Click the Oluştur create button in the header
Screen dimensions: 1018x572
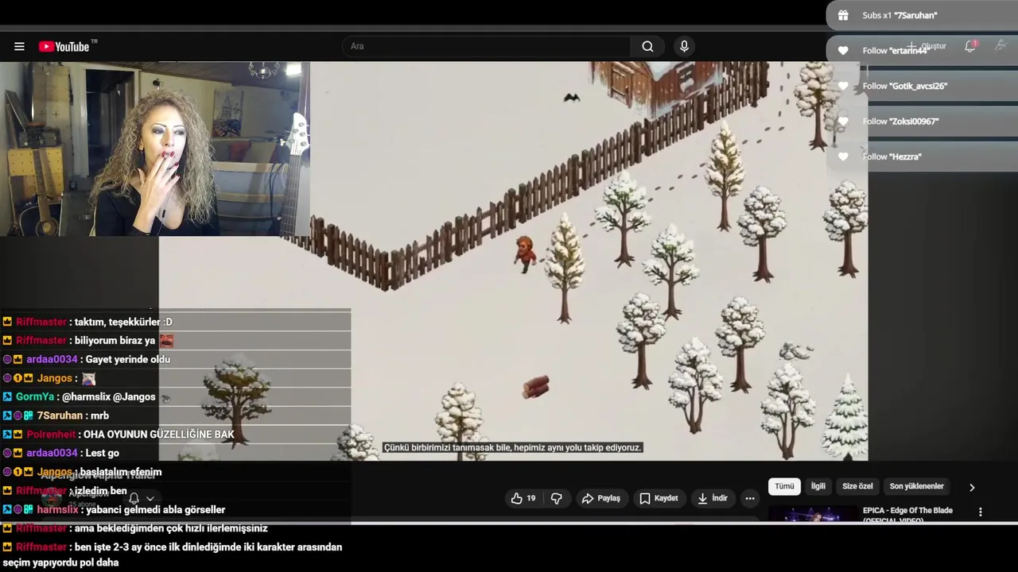pyautogui.click(x=927, y=46)
